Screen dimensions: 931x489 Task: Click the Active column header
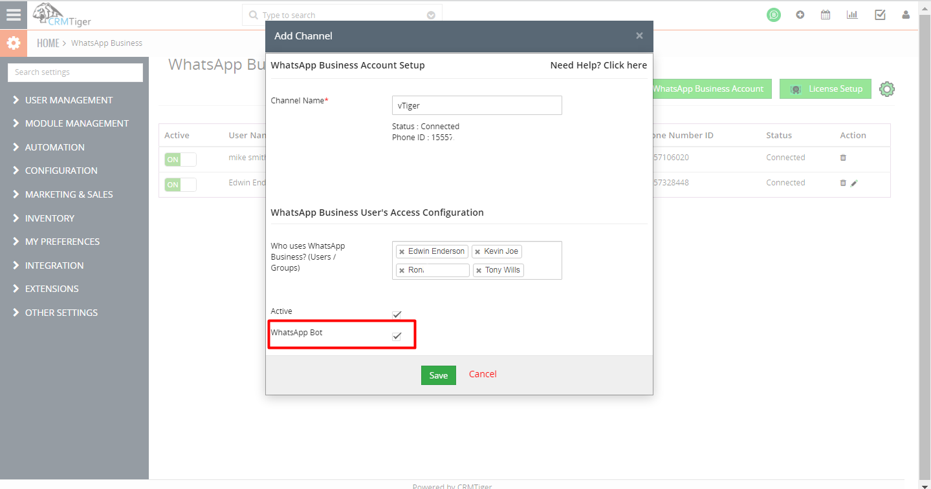(177, 136)
